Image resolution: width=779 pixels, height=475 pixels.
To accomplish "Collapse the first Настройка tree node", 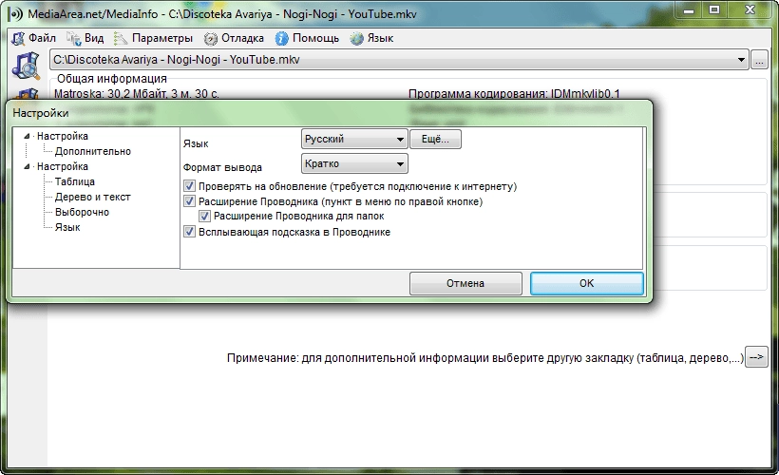I will coord(27,136).
